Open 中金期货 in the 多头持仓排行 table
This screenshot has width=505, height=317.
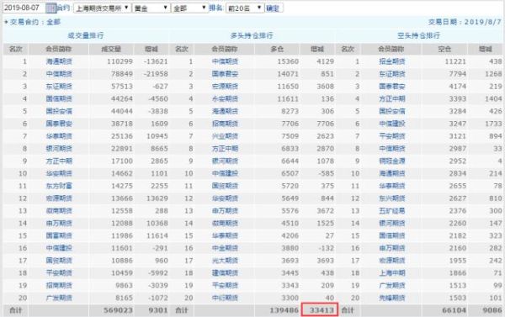coord(225,248)
